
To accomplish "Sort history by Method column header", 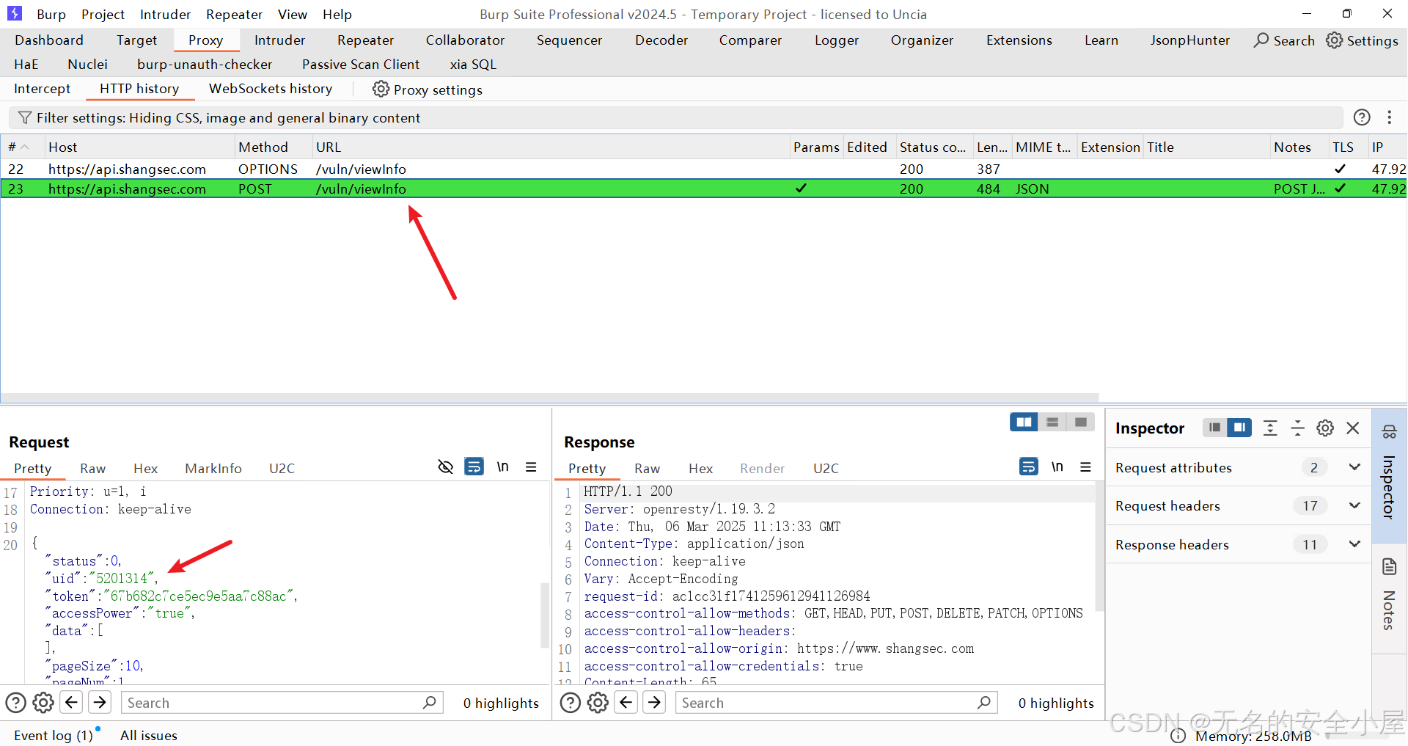I will tap(274, 147).
